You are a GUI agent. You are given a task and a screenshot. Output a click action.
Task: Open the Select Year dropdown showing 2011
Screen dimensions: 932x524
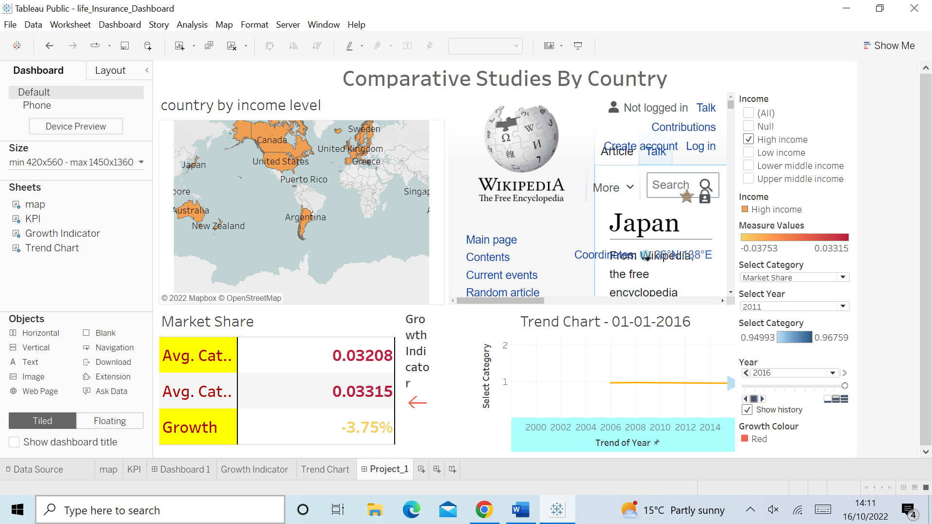(x=844, y=306)
